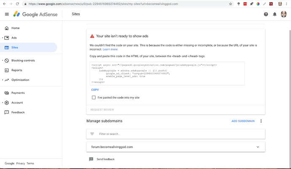Click the Account gear icon
Viewport: 291px width, 169px height.
(x=7, y=103)
